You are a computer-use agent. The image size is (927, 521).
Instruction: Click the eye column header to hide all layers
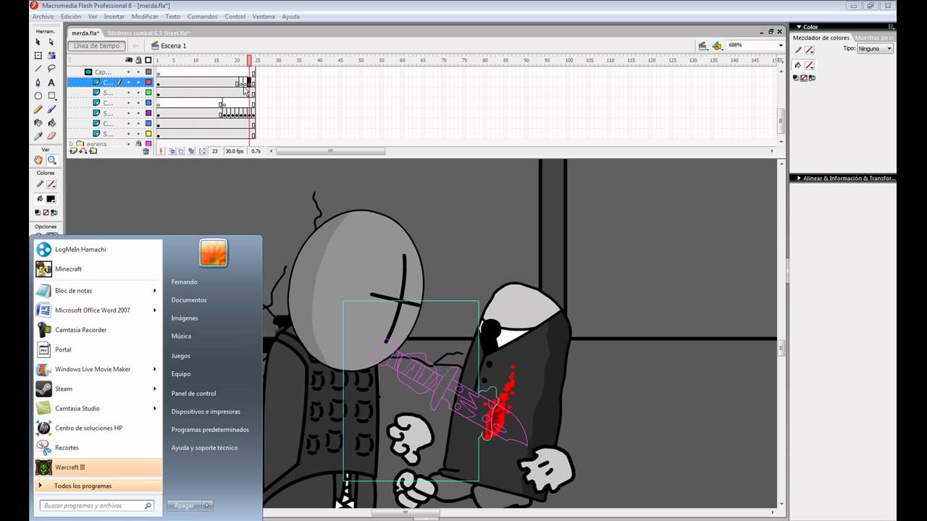point(129,60)
